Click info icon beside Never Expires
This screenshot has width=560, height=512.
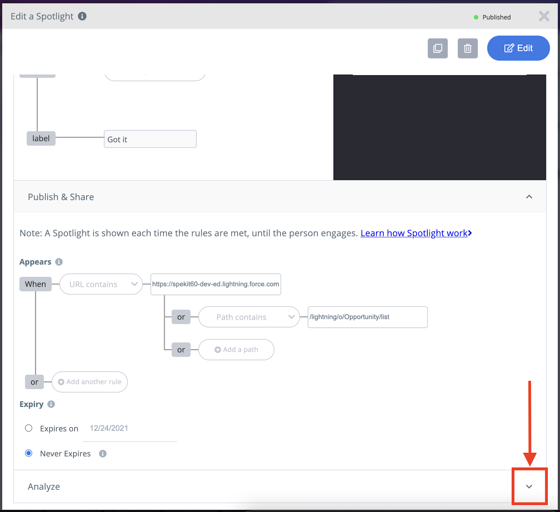[103, 454]
